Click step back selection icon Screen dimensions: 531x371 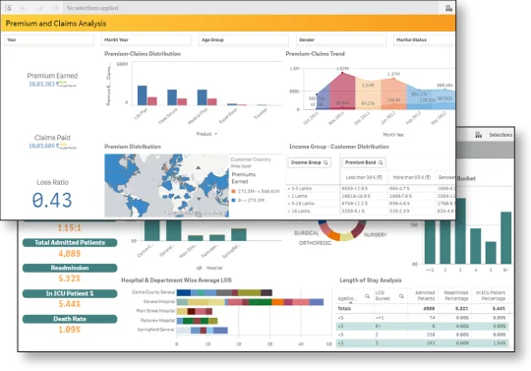[24, 8]
